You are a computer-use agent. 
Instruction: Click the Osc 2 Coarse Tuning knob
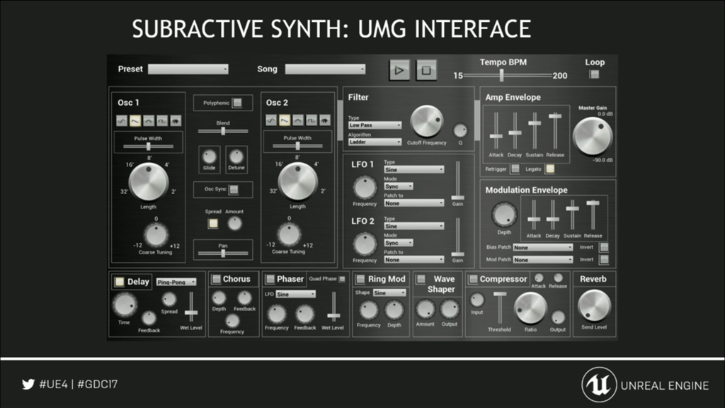[x=289, y=234]
